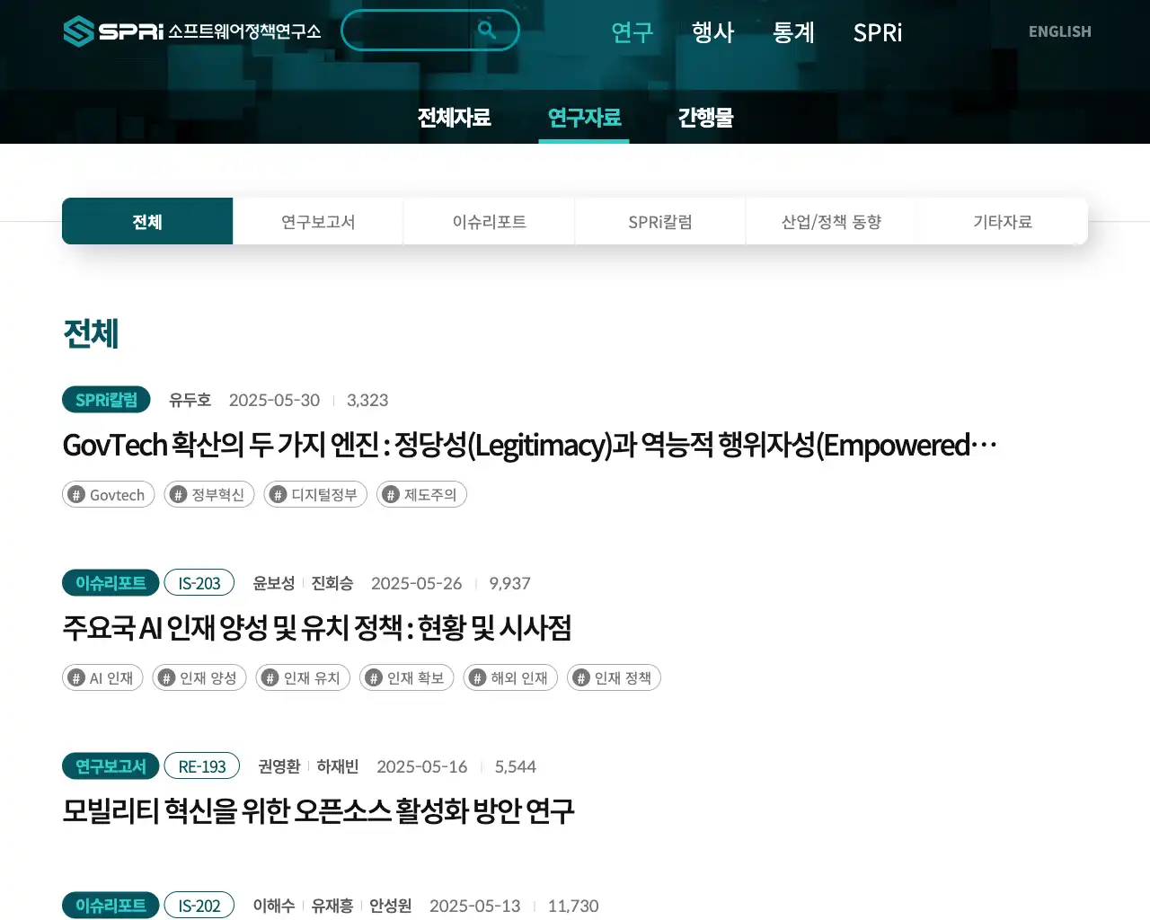Open the 통계 main menu
The image size is (1150, 920).
coord(794,32)
